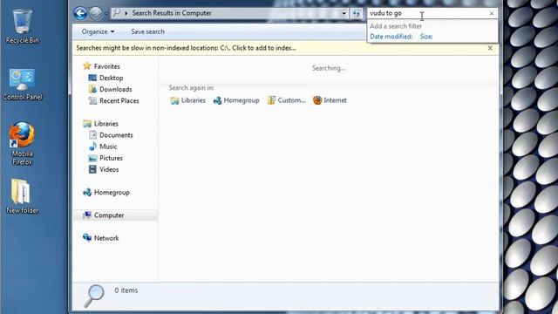Click the Downloads folder icon in sidebar
The width and height of the screenshot is (558, 314).
(92, 89)
